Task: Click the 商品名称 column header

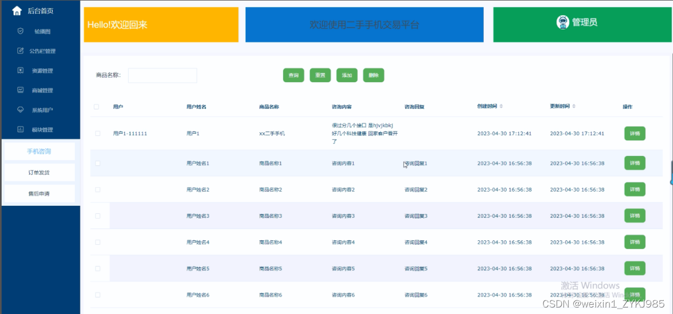Action: pos(269,107)
